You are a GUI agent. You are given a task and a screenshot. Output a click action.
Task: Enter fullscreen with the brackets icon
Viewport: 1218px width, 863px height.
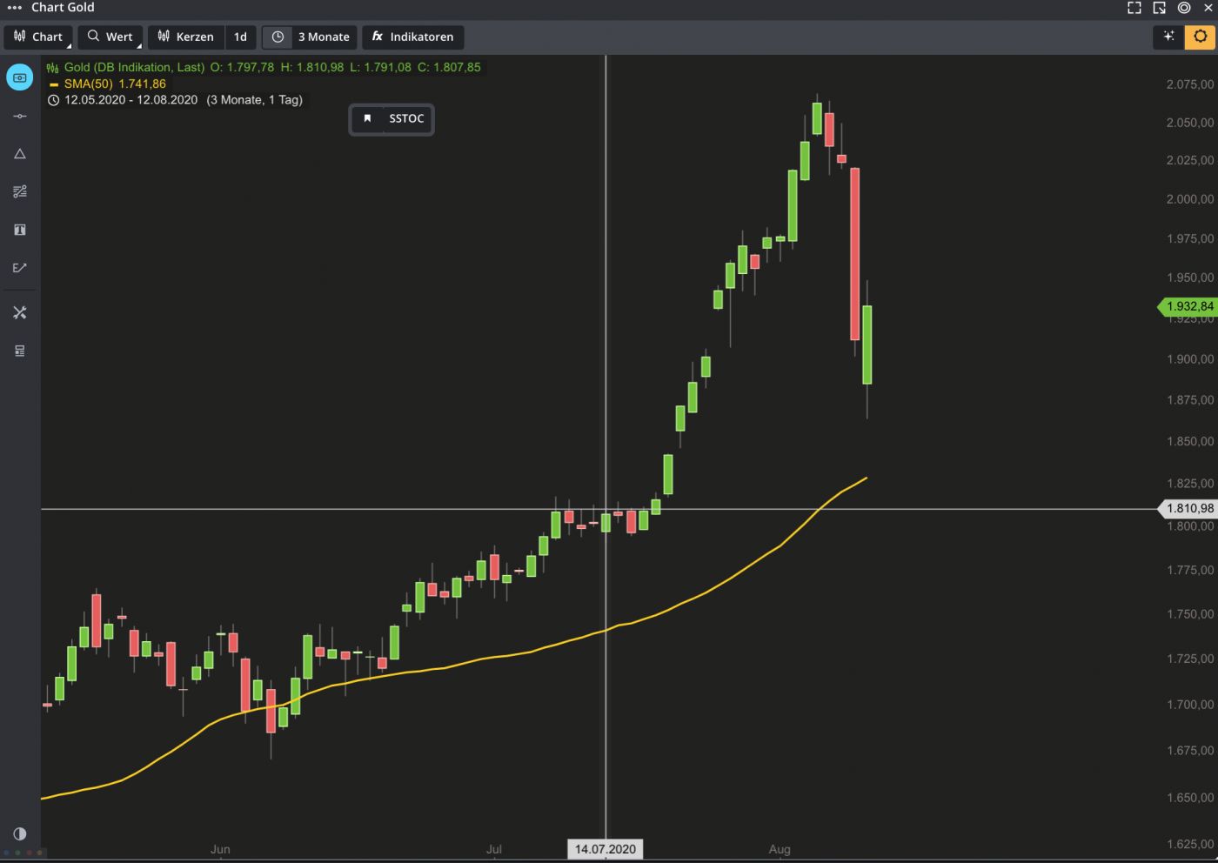click(1134, 8)
